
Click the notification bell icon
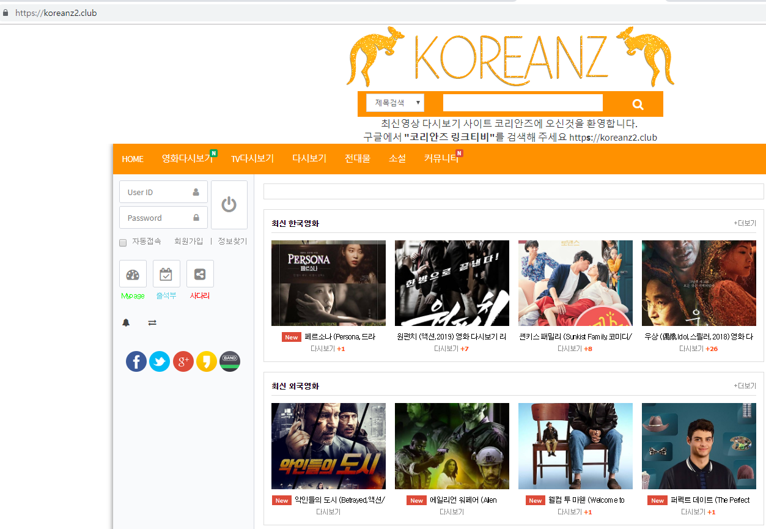126,323
